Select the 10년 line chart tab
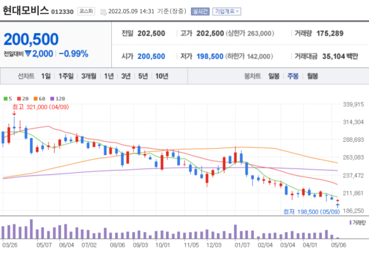369x253 pixels. click(162, 76)
